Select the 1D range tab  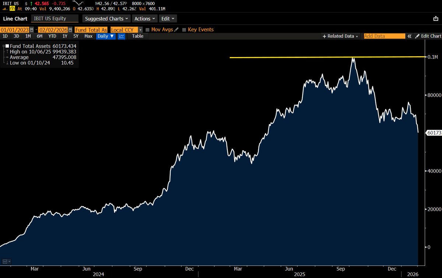(5, 36)
